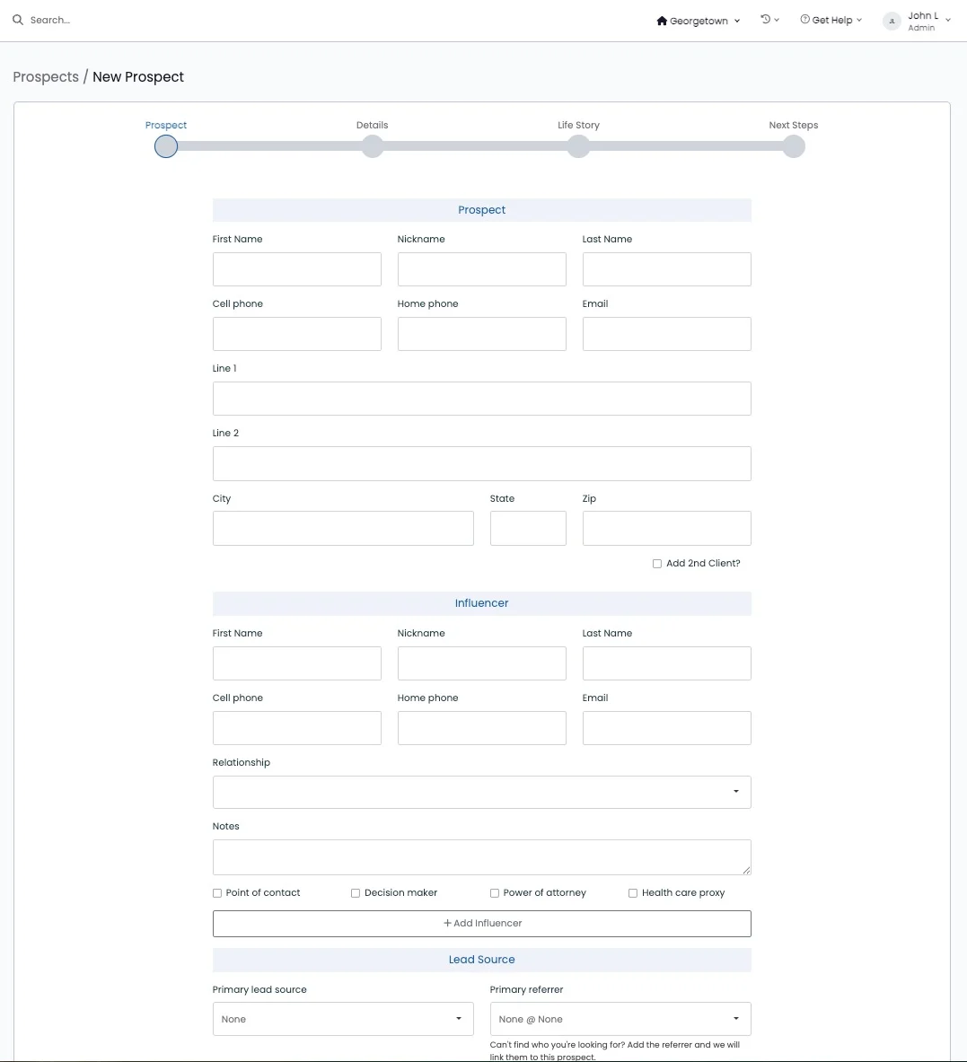Check the Health care proxy checkbox
The height and width of the screenshot is (1062, 967).
tap(633, 893)
